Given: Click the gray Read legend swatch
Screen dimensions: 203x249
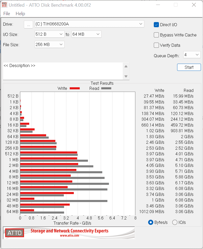Looking at the screenshot, I should click(106, 88).
